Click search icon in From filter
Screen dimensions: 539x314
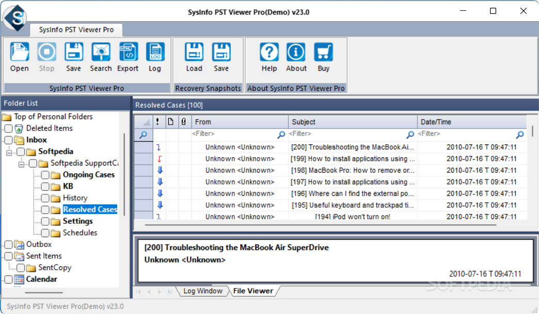click(x=281, y=135)
